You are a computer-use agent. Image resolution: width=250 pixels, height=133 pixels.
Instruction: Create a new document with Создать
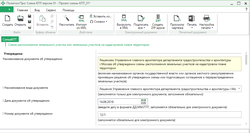coord(8,20)
